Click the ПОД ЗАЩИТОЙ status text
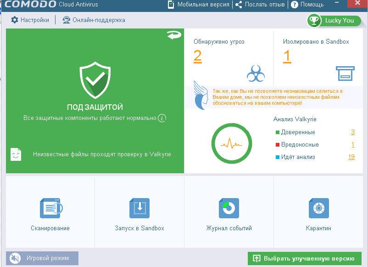Viewport: 368px width, 267px height. [x=95, y=107]
